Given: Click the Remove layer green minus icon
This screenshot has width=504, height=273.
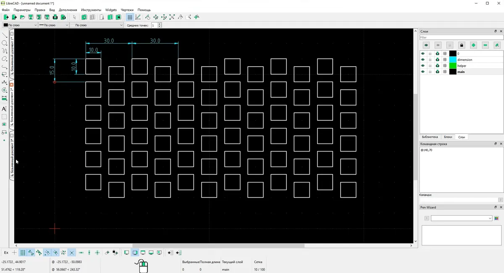Looking at the screenshot, I should (x=485, y=45).
